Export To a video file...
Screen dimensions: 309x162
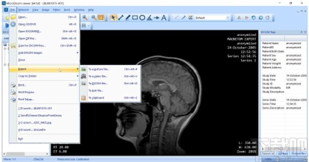(110, 76)
